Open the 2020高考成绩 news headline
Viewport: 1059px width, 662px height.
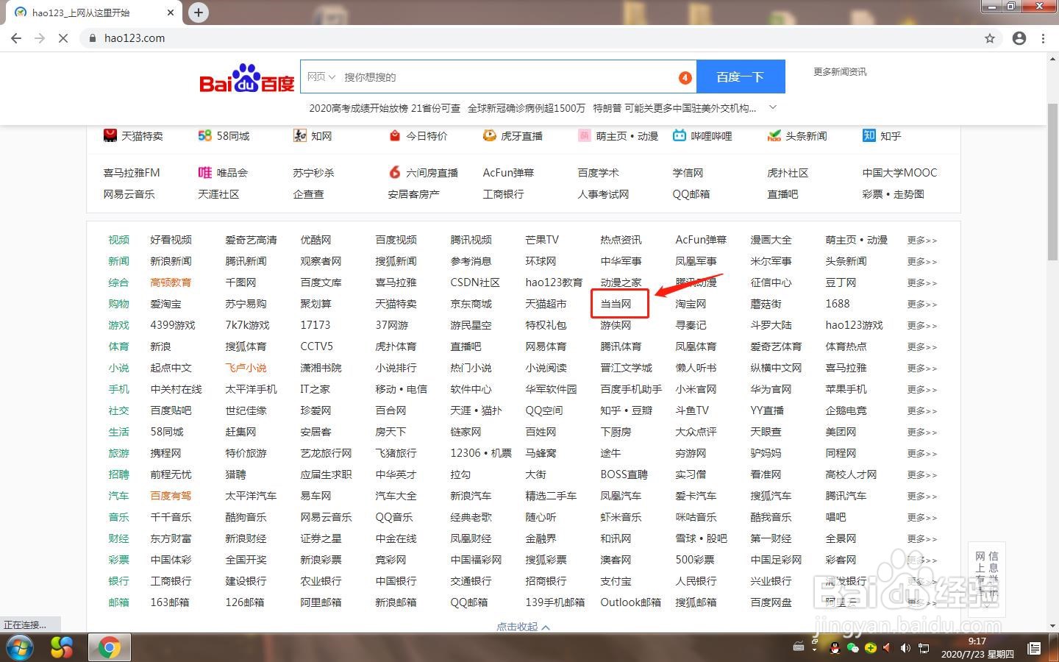(385, 108)
